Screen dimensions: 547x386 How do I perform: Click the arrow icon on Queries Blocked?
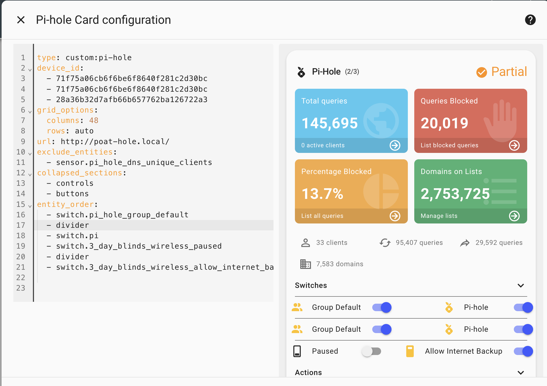pyautogui.click(x=514, y=145)
